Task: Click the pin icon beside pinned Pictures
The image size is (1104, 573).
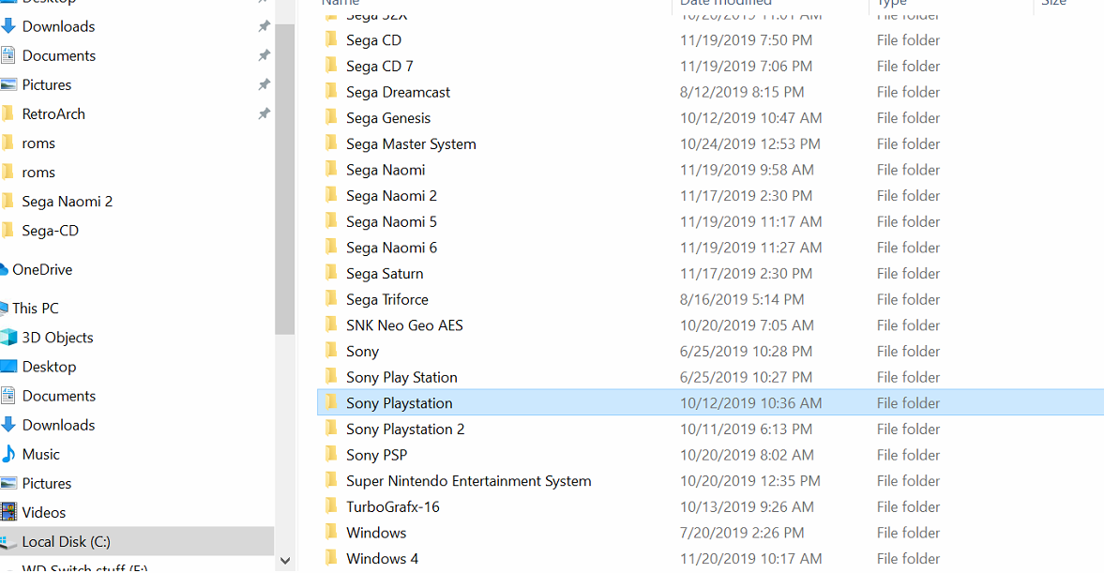Action: coord(264,84)
